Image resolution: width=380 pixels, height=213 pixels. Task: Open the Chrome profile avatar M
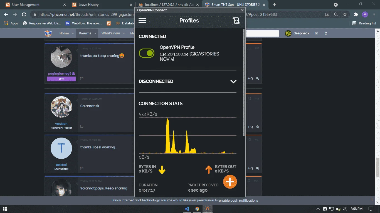(365, 14)
